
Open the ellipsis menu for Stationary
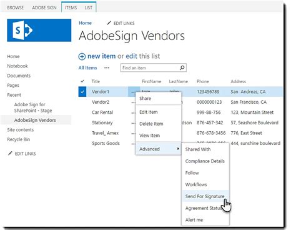coord(133,123)
